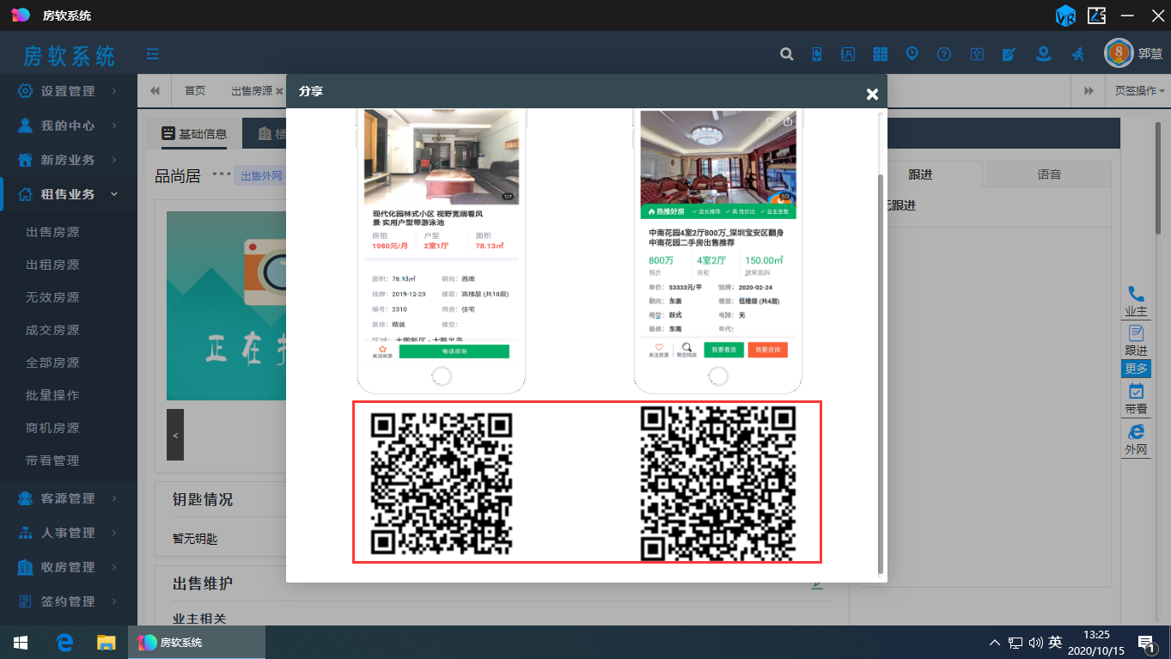Click the upload arrow icon in toolbar

tap(977, 54)
